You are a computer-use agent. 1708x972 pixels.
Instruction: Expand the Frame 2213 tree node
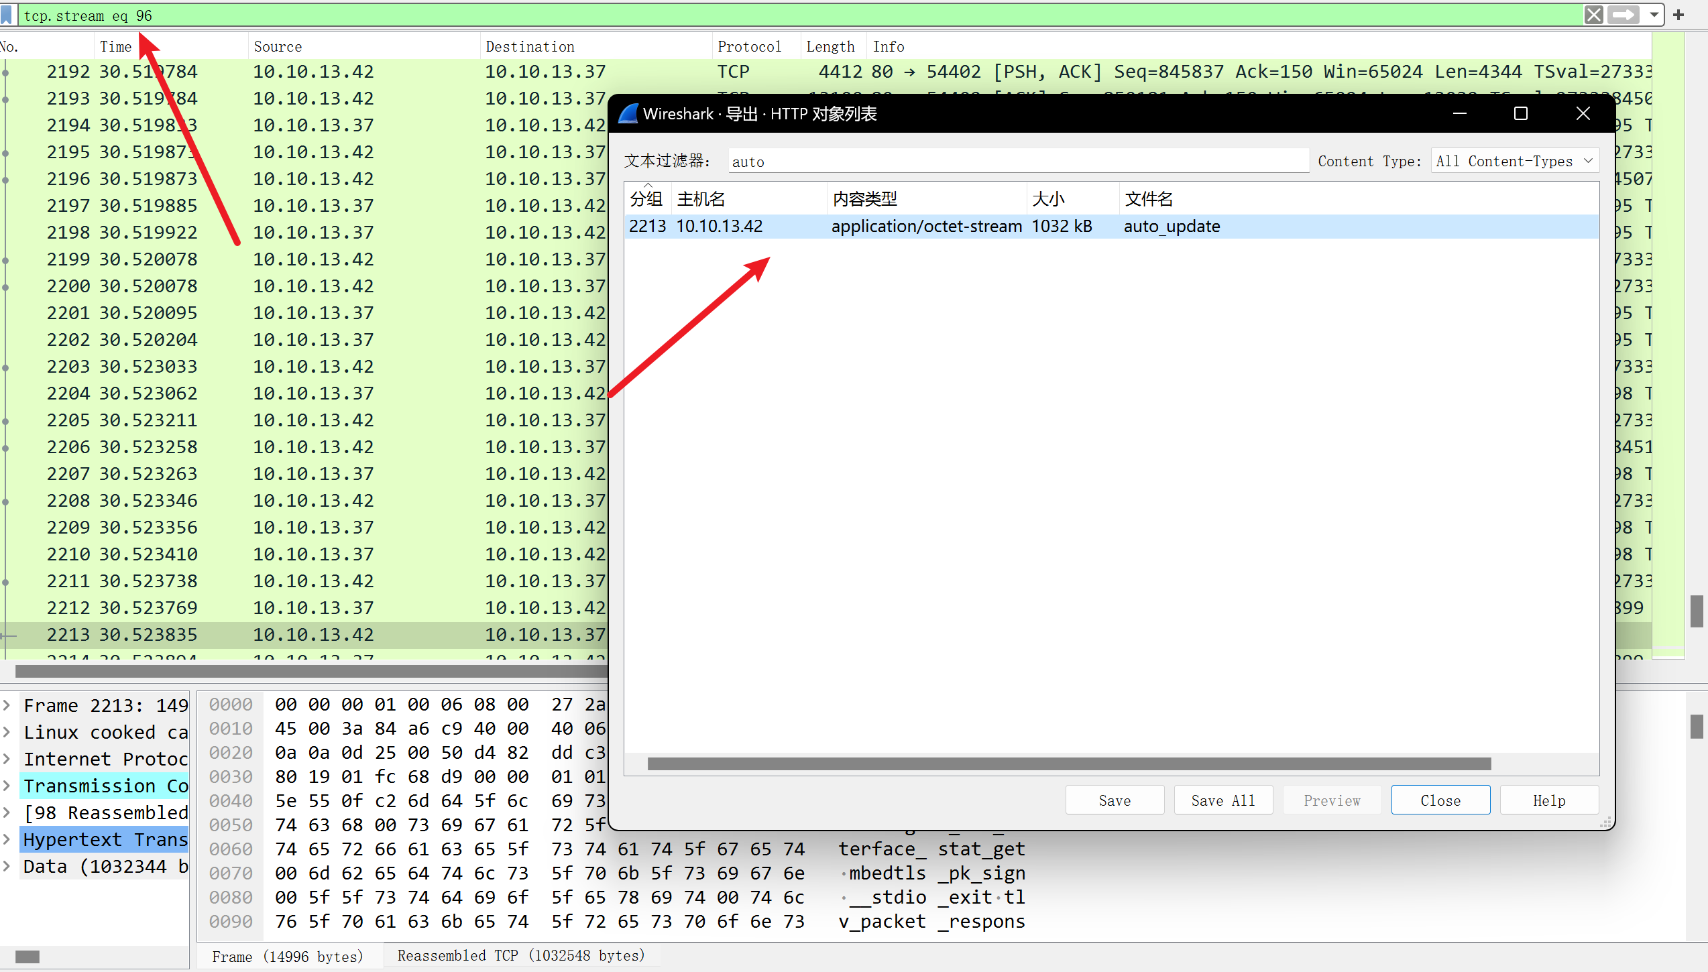coord(7,705)
